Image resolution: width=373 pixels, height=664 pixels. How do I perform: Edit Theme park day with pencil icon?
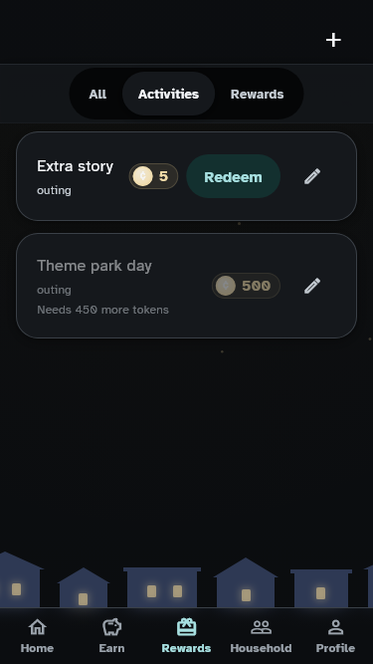(312, 286)
